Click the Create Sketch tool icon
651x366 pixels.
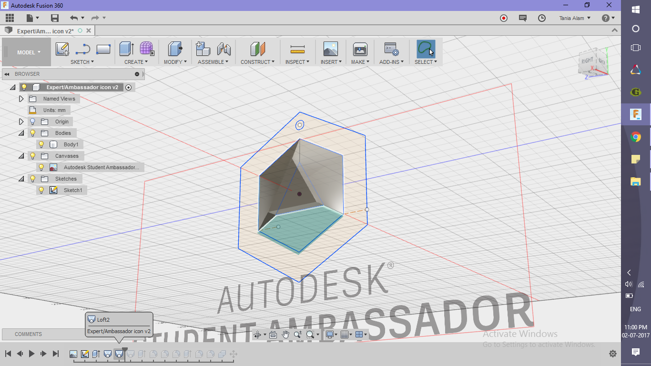point(62,49)
